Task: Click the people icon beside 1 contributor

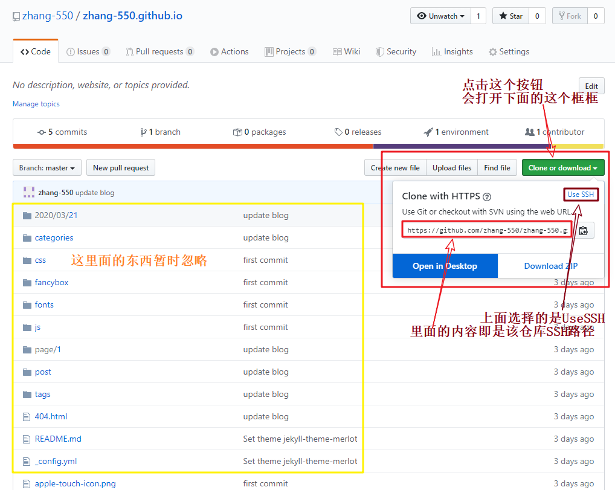Action: 529,132
